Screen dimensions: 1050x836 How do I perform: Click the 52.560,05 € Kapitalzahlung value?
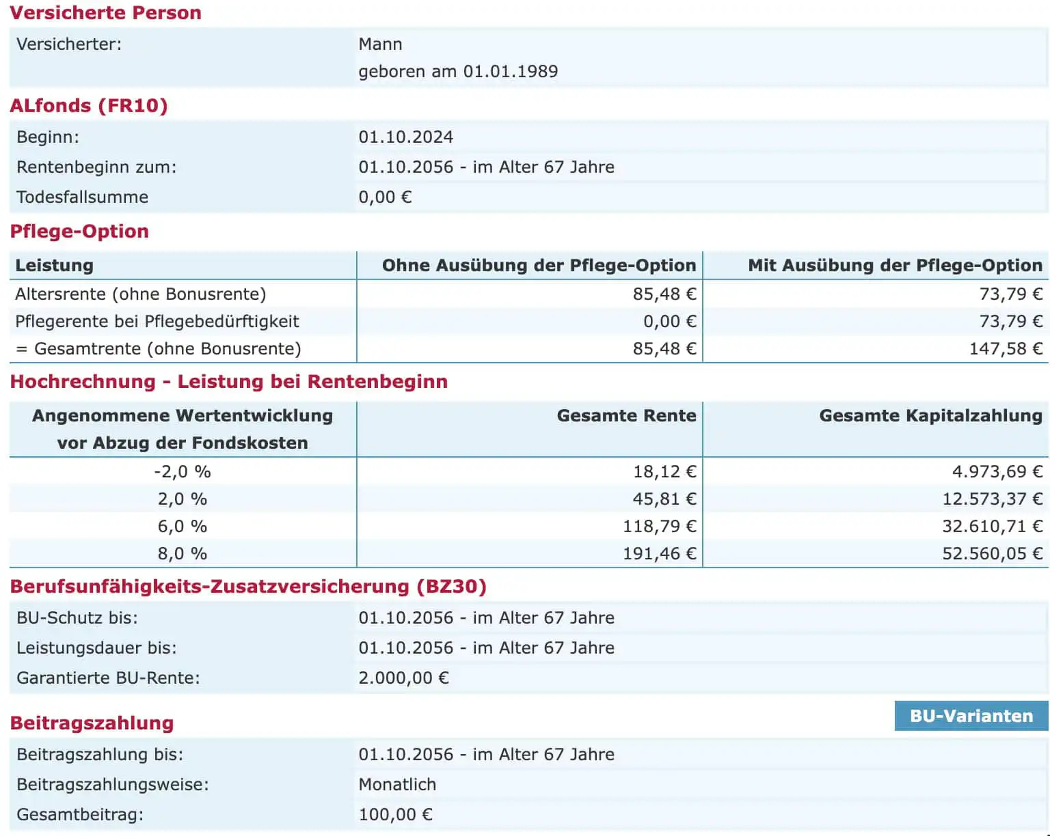click(992, 554)
